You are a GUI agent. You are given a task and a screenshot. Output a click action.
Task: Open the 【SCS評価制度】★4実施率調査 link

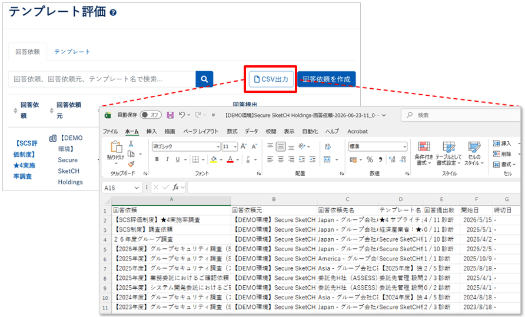pos(25,159)
